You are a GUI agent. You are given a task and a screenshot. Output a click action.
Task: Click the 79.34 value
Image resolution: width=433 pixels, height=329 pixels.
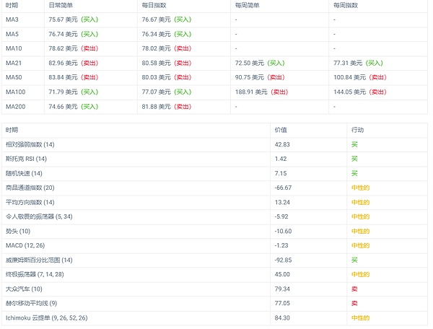[282, 289]
